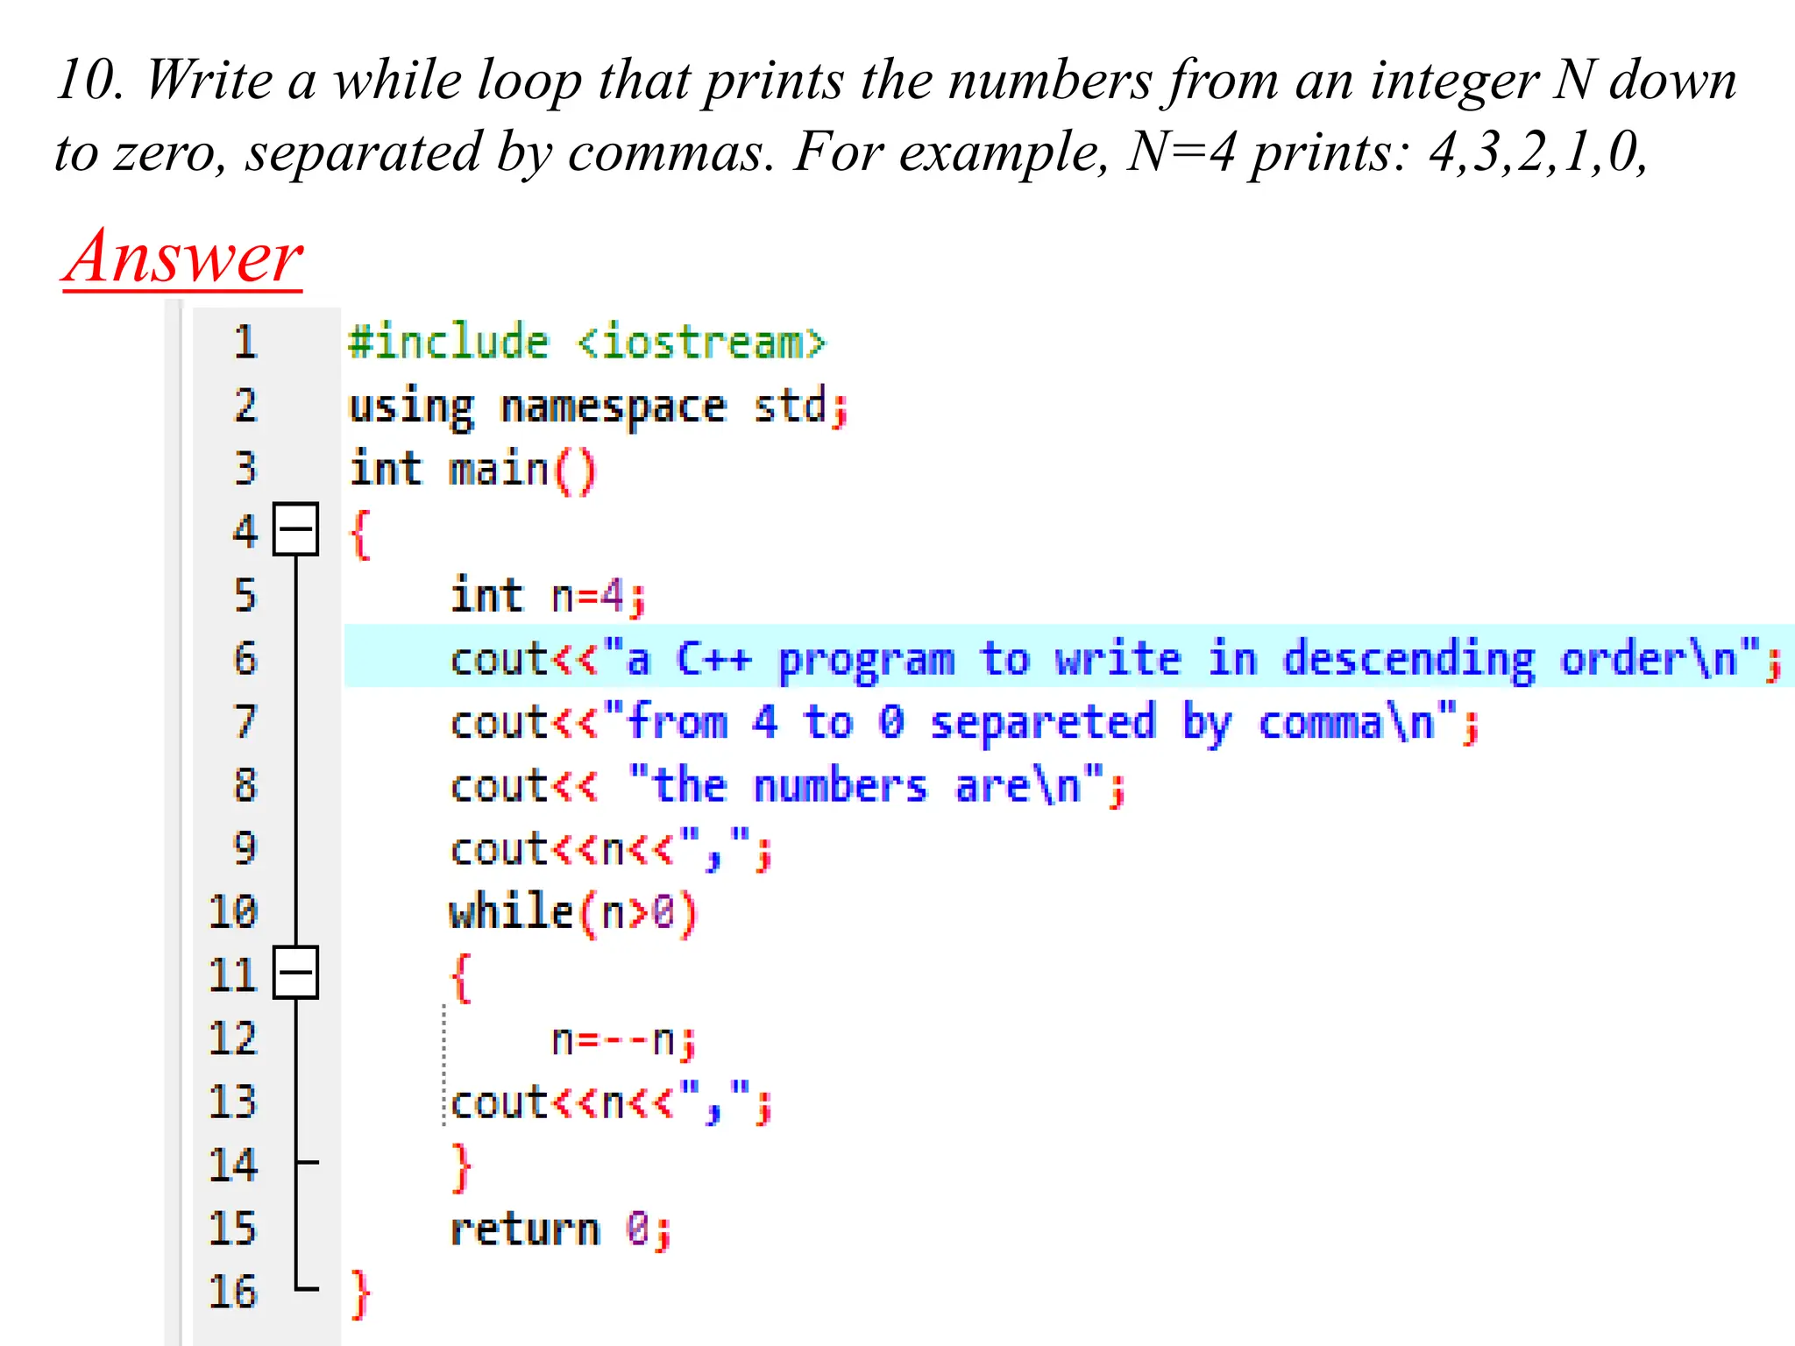Select line number 16 in the gutter
1795x1346 pixels.
(233, 1293)
